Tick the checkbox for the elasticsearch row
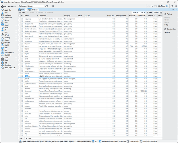178x143 pixels. pos(19,36)
